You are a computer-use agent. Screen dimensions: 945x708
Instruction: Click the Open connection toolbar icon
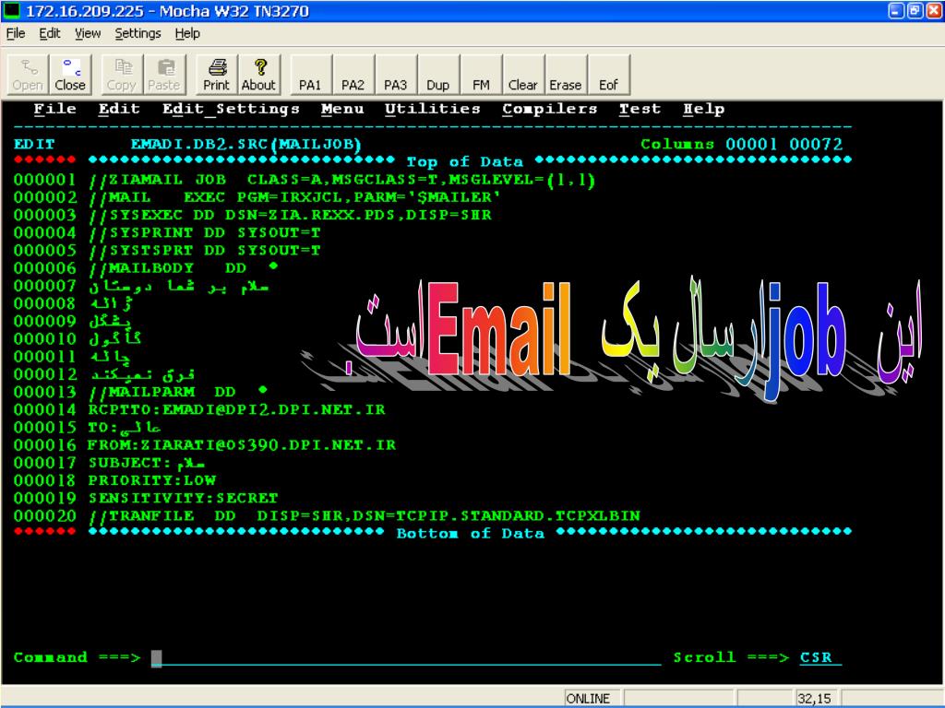(x=27, y=74)
